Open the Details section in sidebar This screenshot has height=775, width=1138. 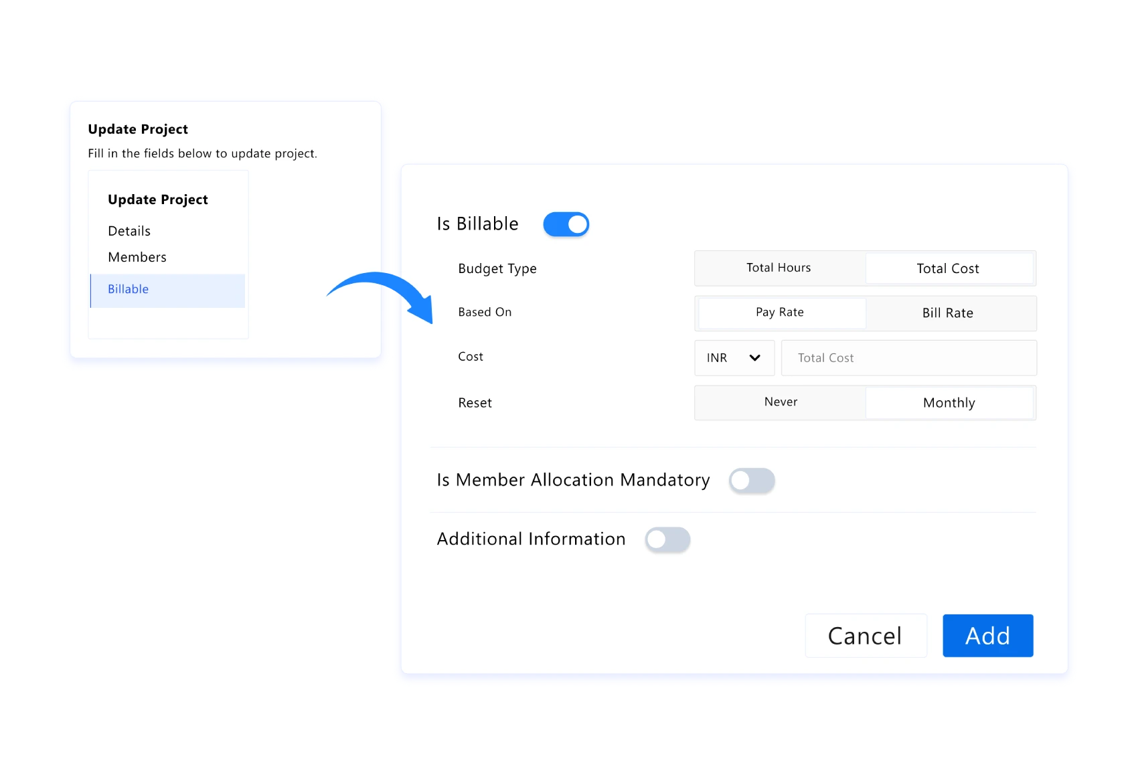pyautogui.click(x=129, y=231)
